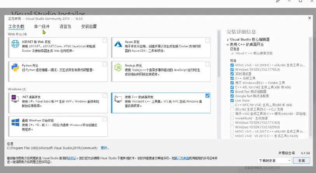Check the IncrediBuild option
The height and width of the screenshot is (173, 316).
232,118
